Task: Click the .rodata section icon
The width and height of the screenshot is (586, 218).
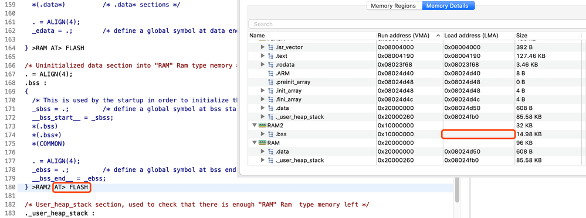Action: tap(270, 64)
